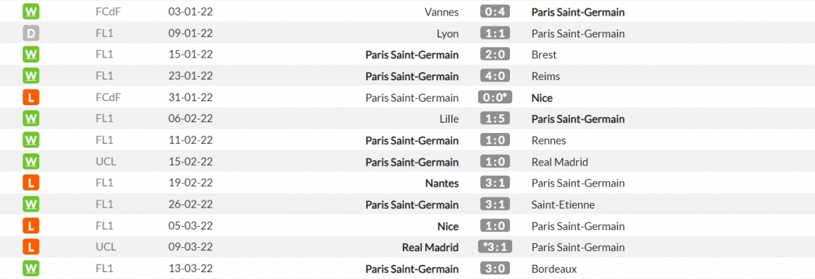Click the FCdF competition label on 03-01-22

point(109,12)
